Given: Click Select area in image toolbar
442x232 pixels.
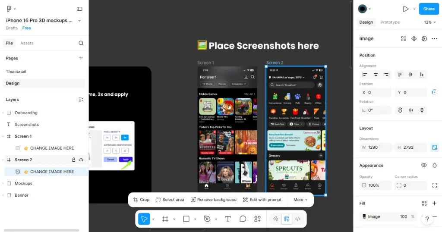Looking at the screenshot, I should tap(170, 200).
